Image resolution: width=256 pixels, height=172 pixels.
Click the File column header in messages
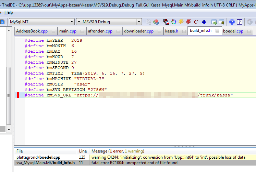[46, 151]
